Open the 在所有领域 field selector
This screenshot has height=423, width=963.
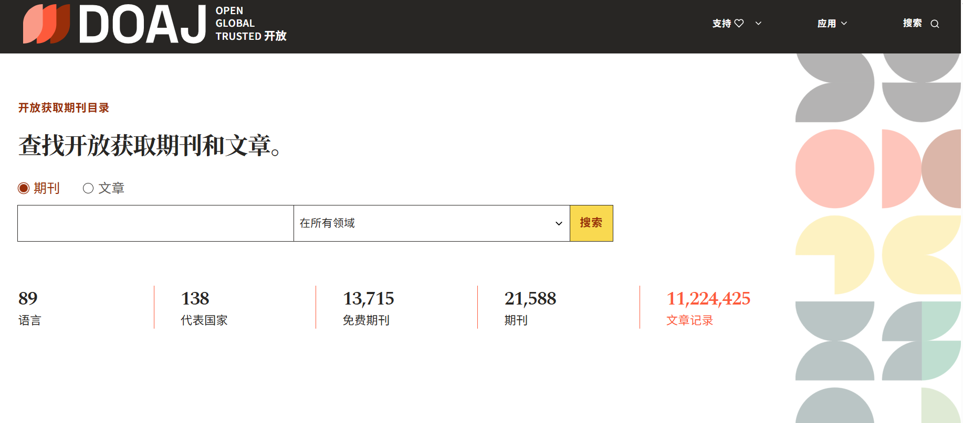click(432, 223)
